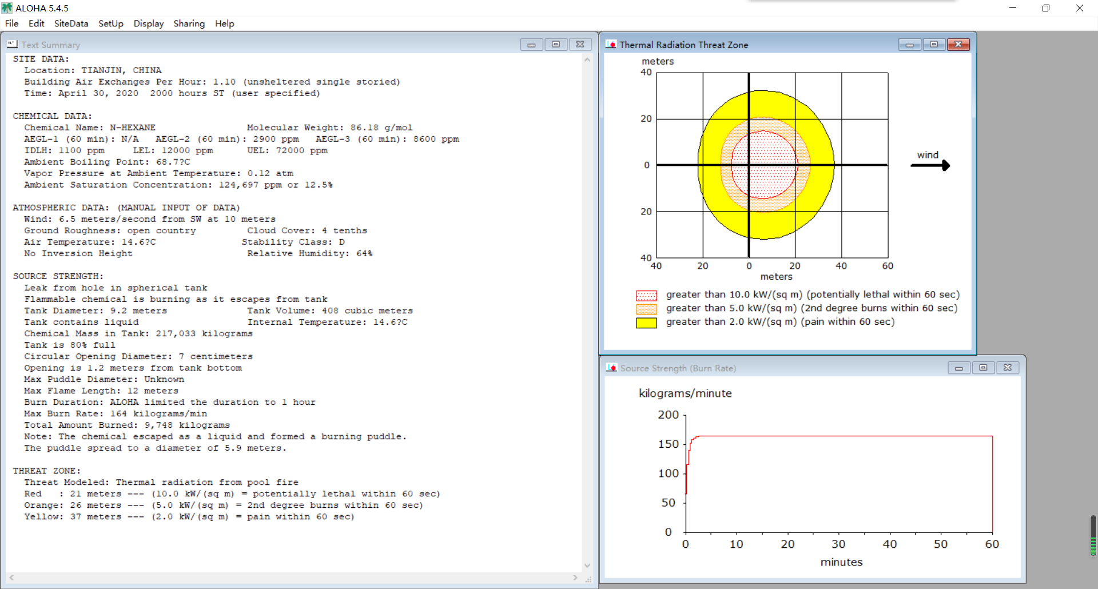The image size is (1098, 589).
Task: Open the File menu
Action: 11,23
